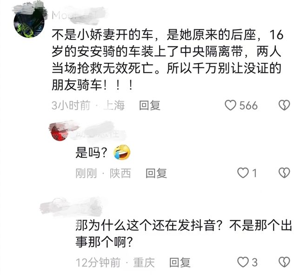Open the blurred username above 是吗 reply
This screenshot has height=275, width=307.
tap(97, 134)
